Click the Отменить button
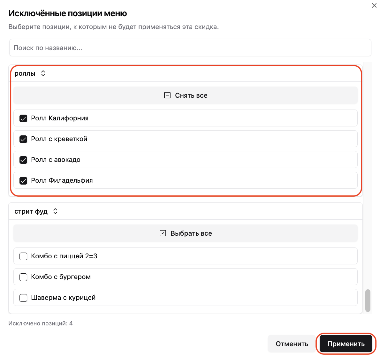 pos(292,344)
